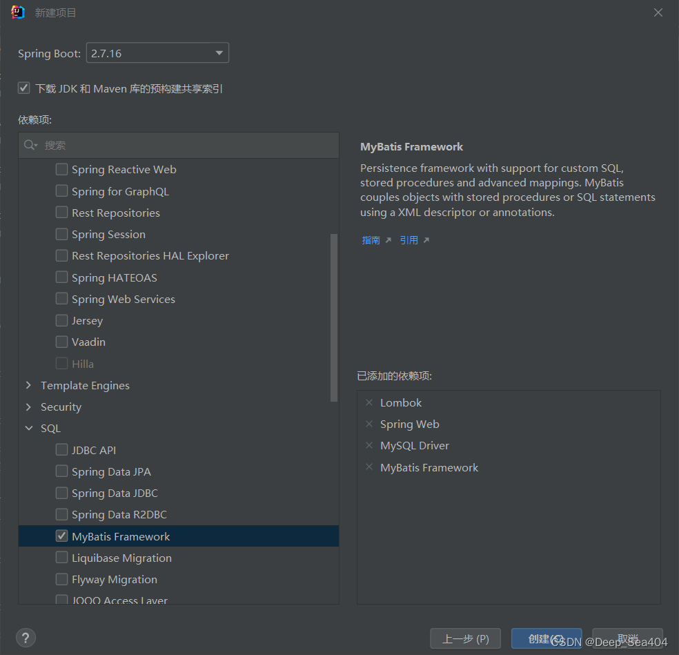The width and height of the screenshot is (679, 655).
Task: Check Spring Reactive Web
Action: [61, 169]
